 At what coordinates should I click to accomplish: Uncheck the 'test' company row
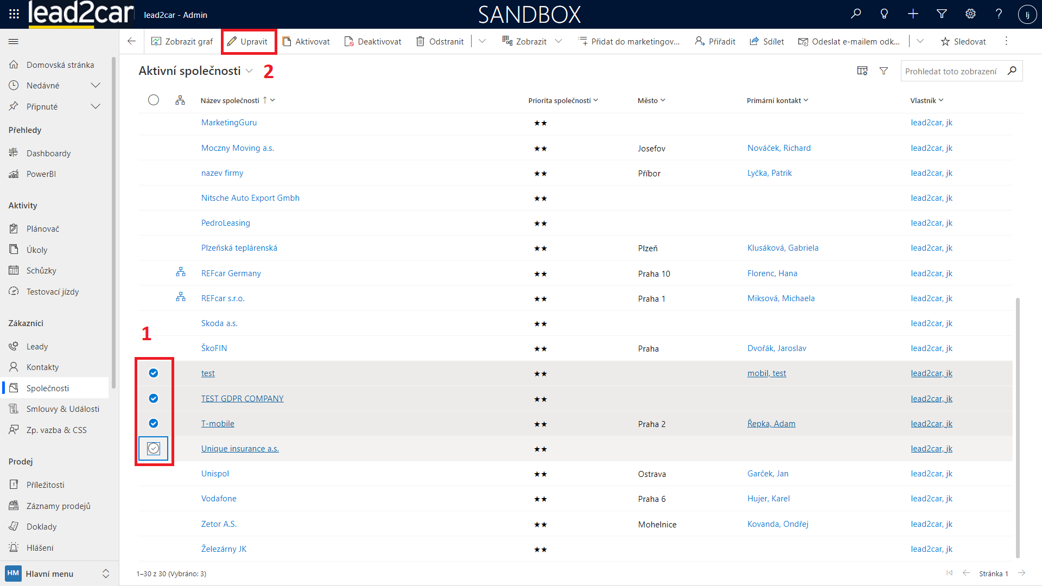(154, 373)
